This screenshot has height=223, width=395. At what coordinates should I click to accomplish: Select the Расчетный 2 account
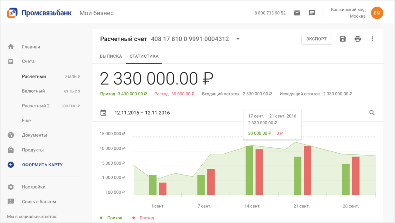pos(36,106)
